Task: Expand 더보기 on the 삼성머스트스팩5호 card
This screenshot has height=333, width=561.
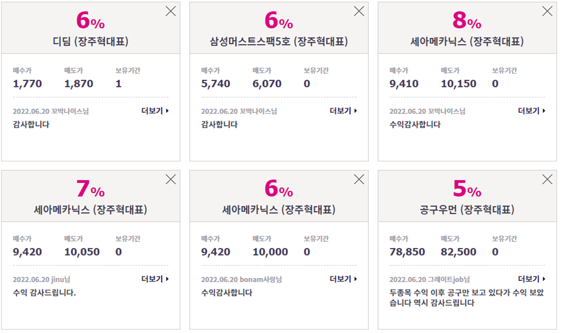Action: 343,111
